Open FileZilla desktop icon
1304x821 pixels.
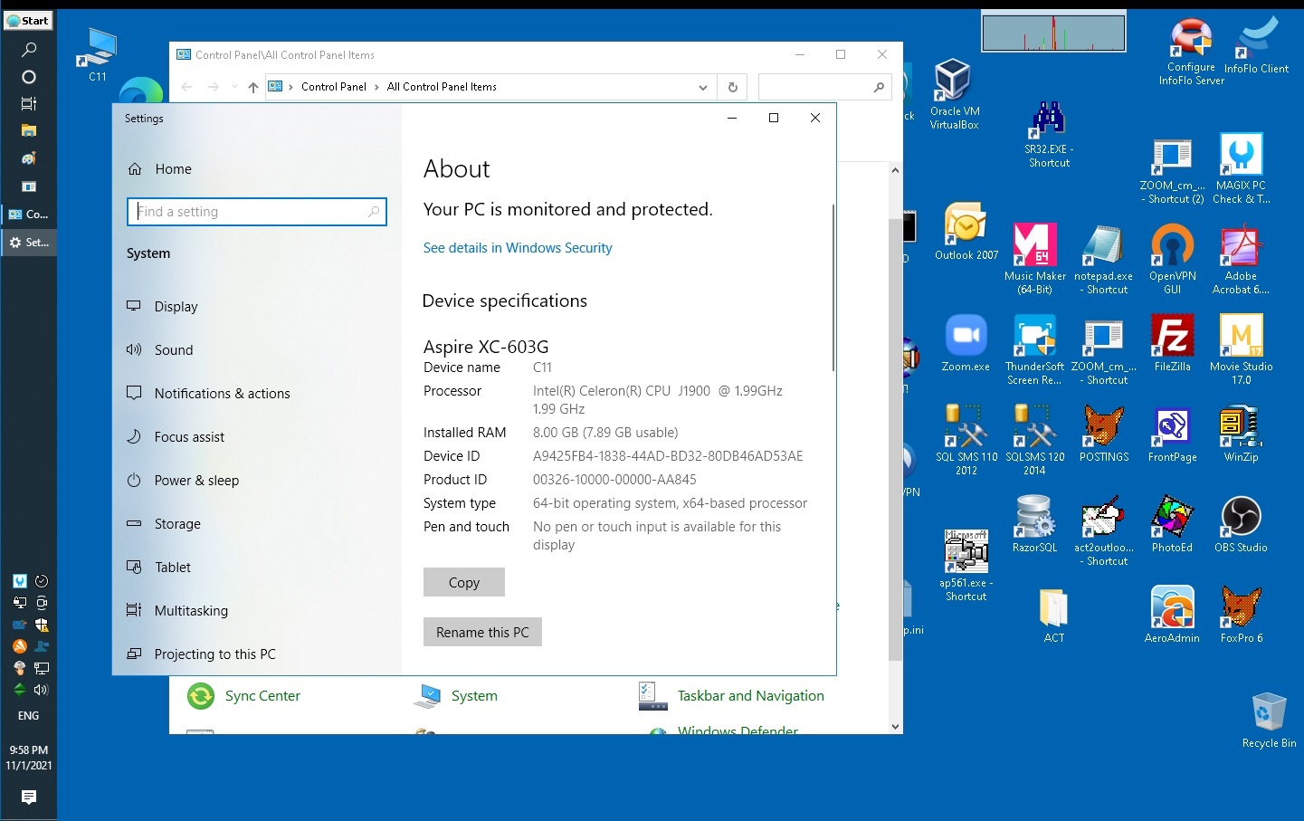[x=1172, y=343]
